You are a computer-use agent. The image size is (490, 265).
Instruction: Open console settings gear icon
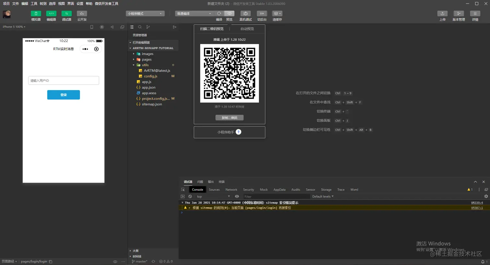[x=486, y=196]
